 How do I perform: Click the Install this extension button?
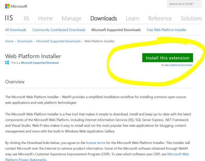pyautogui.click(x=167, y=58)
